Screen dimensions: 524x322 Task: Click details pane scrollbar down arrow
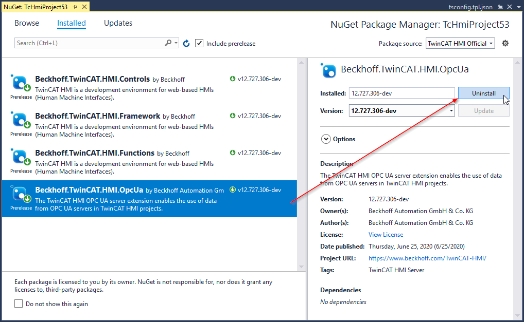click(517, 315)
